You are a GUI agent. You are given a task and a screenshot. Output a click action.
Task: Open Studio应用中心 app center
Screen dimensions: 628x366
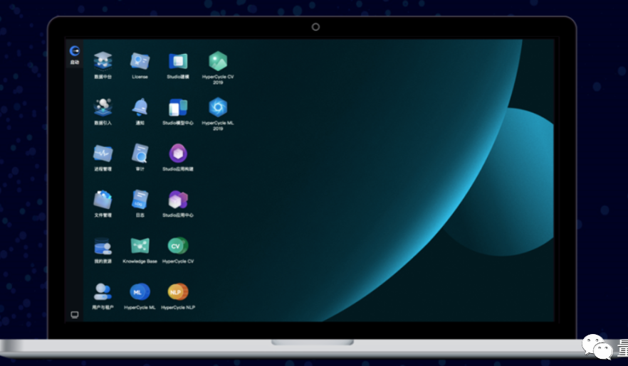(178, 200)
